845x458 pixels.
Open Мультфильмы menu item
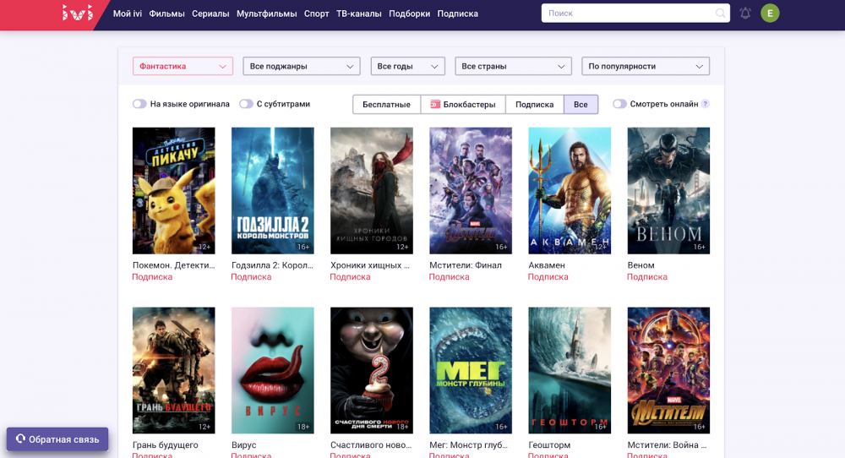click(x=266, y=14)
